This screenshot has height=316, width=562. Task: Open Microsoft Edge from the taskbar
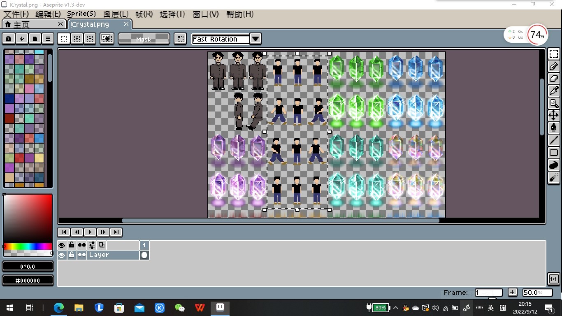coord(59,307)
